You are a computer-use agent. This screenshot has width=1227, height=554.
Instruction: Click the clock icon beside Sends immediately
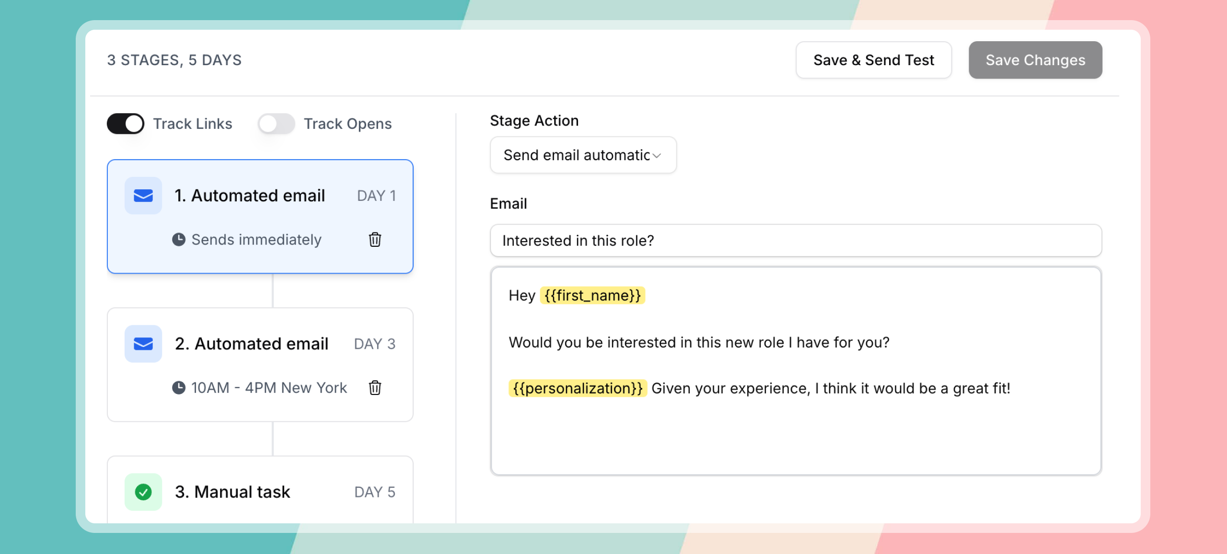179,240
